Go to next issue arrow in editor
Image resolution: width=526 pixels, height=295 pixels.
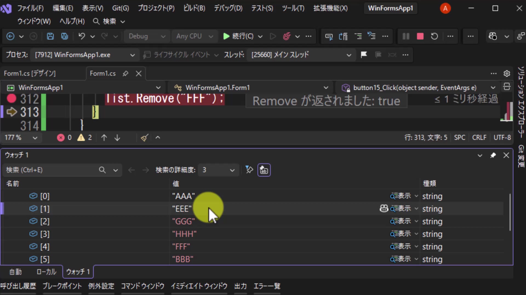pyautogui.click(x=117, y=138)
